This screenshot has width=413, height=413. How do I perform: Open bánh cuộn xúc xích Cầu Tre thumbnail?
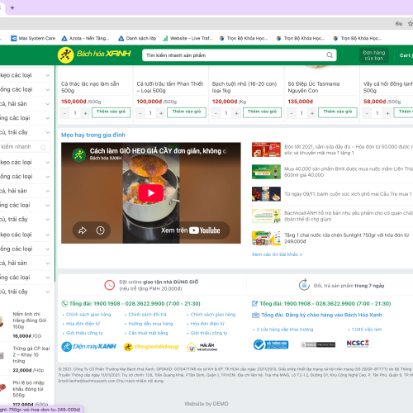click(x=266, y=194)
